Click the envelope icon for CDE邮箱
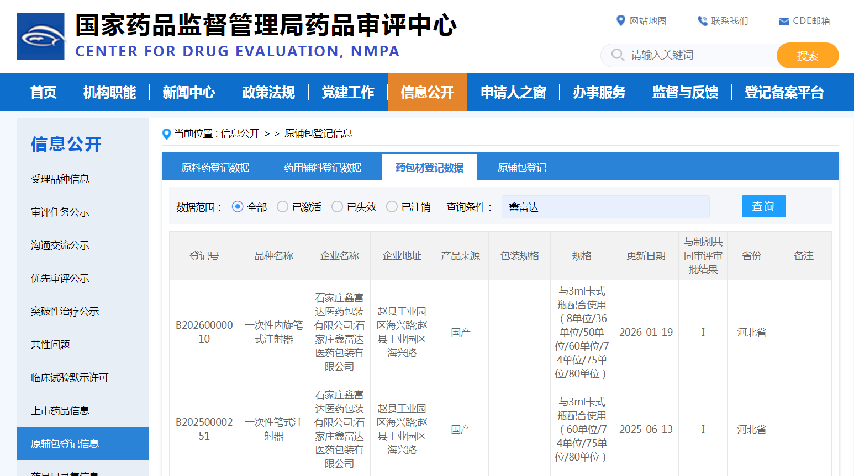The height and width of the screenshot is (476, 854). 783,21
